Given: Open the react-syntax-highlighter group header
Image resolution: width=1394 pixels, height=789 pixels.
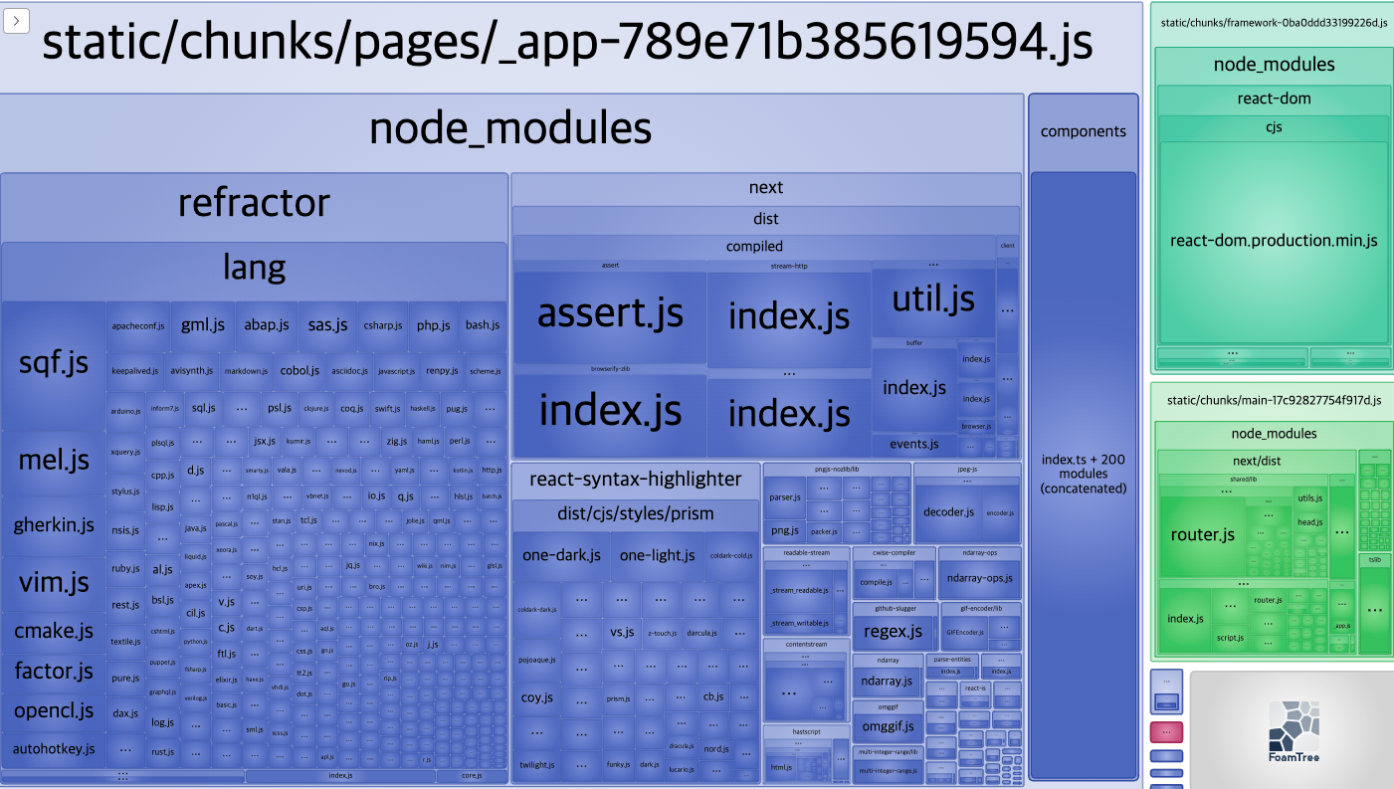Looking at the screenshot, I should pos(636,480).
